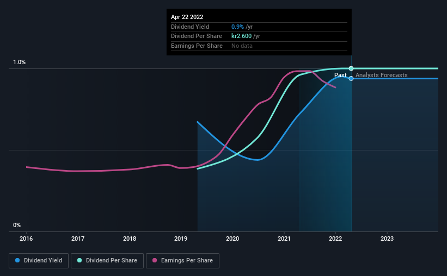
Task: Click the teal data point marker on the chart
Action: pos(351,68)
